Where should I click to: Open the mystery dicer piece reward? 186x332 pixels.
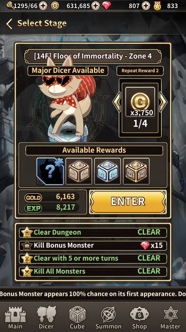(x=50, y=171)
